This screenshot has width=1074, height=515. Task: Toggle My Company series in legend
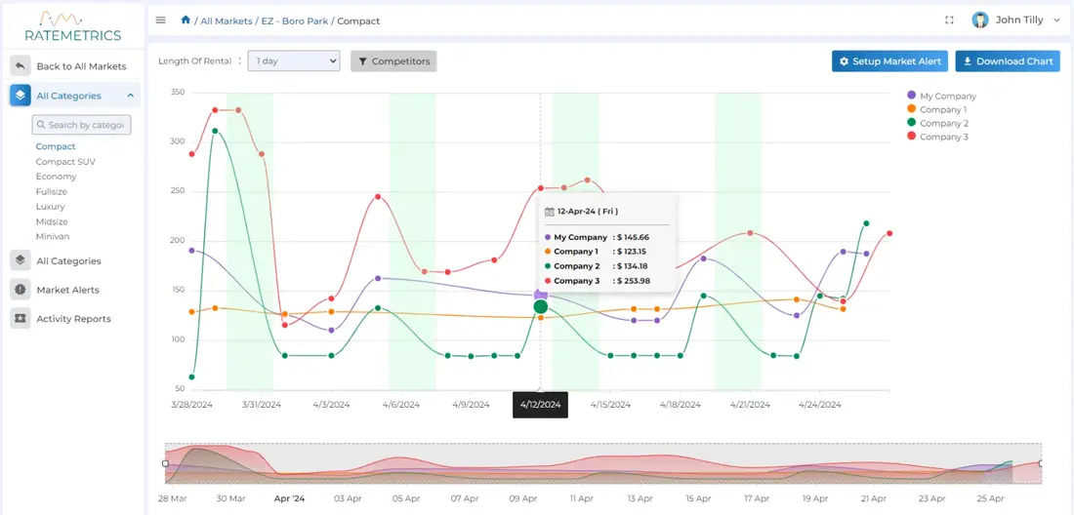click(x=941, y=96)
